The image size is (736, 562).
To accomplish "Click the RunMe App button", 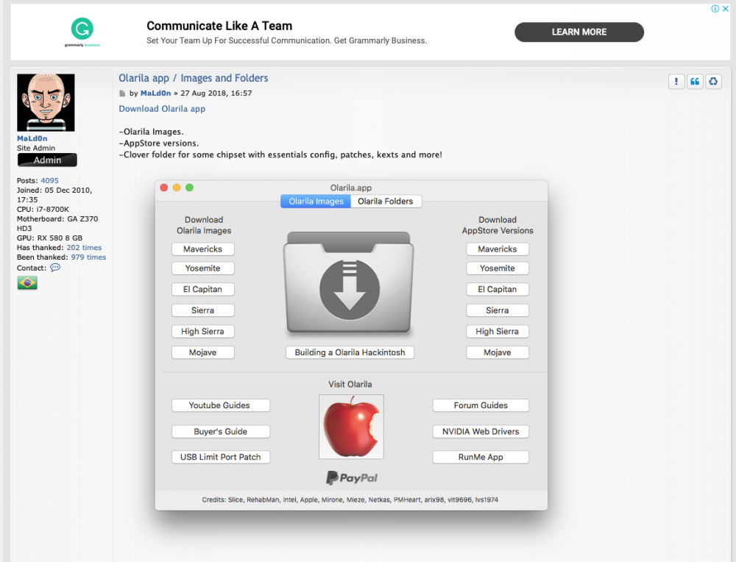I will point(481,457).
